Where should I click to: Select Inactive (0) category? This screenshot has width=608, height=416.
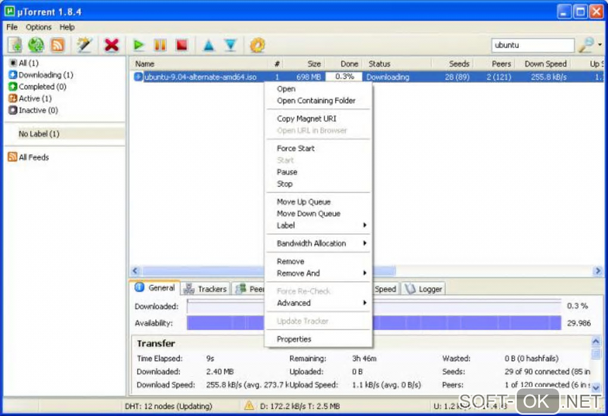point(33,110)
